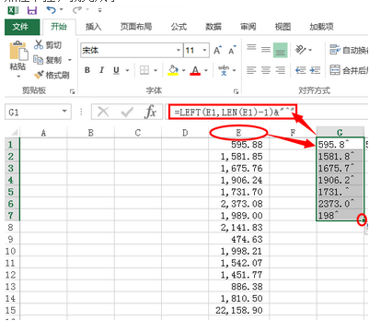Select the Format Painter brush icon
The height and width of the screenshot is (333, 381).
[x=39, y=75]
